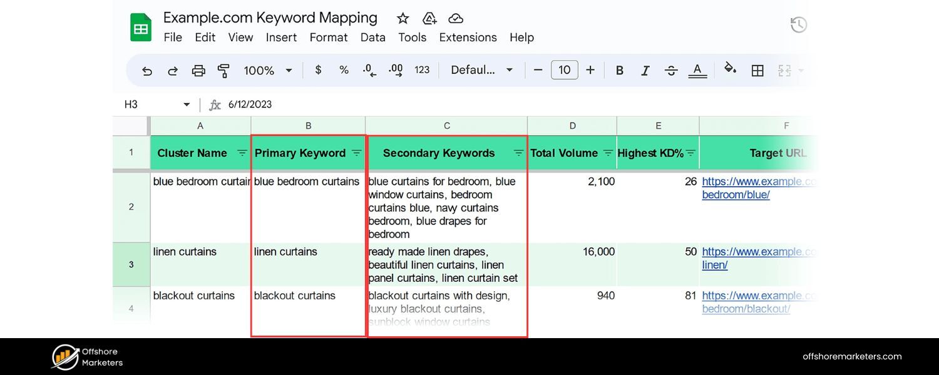Increase decimal places

click(x=395, y=70)
